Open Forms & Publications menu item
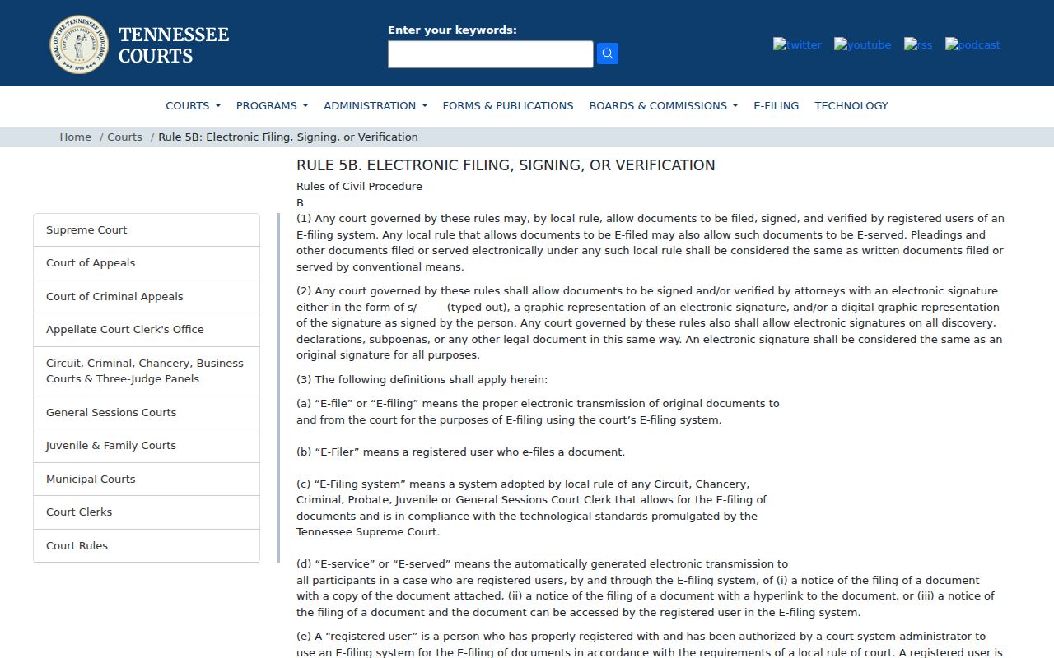Screen dimensions: 1054x658 click(508, 105)
